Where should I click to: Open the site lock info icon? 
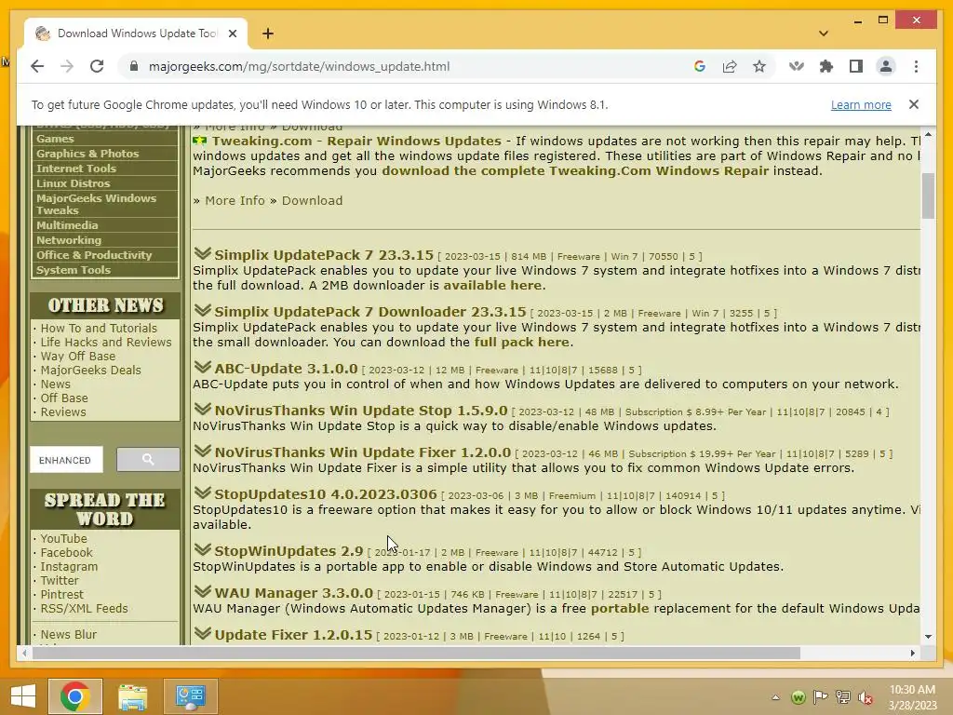(134, 66)
